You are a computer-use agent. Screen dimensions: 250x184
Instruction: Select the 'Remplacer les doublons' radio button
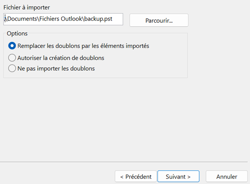point(12,46)
